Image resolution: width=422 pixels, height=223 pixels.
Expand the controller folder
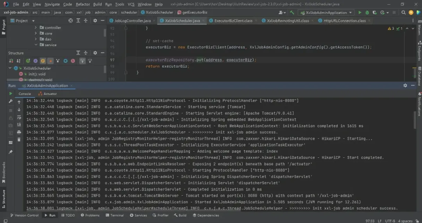pyautogui.click(x=36, y=28)
